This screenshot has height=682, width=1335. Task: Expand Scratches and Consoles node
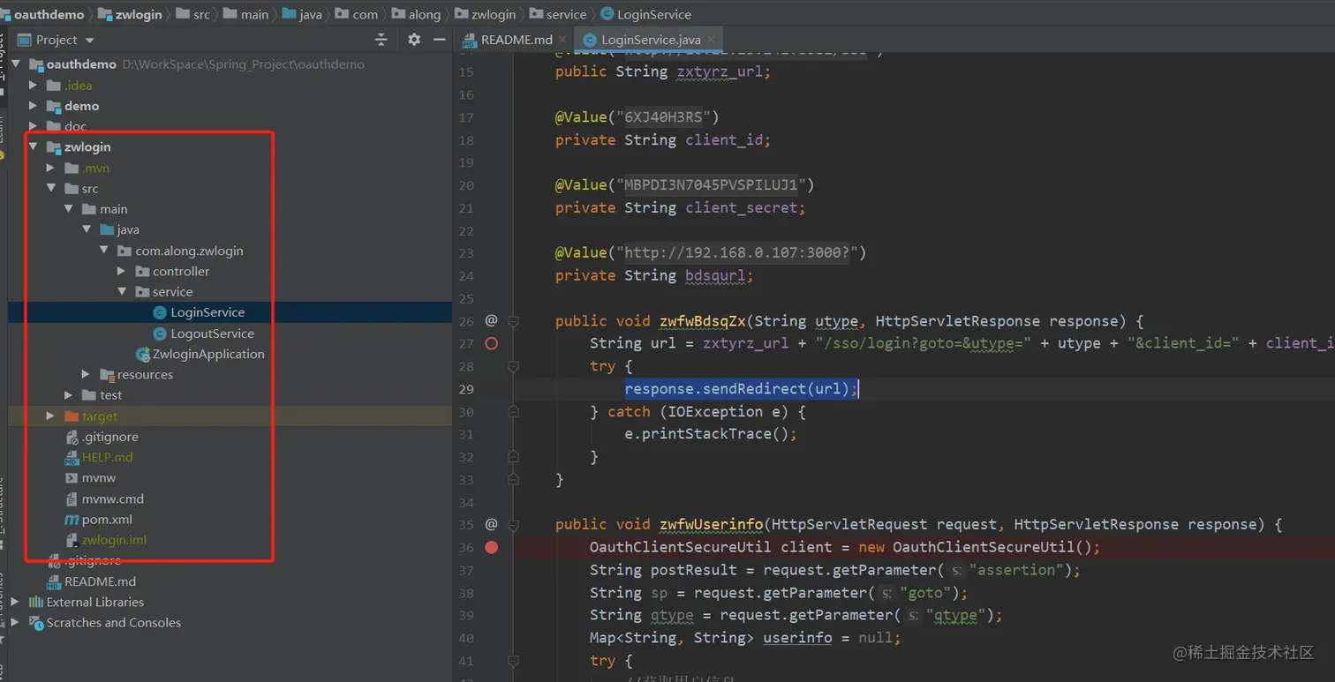[16, 622]
